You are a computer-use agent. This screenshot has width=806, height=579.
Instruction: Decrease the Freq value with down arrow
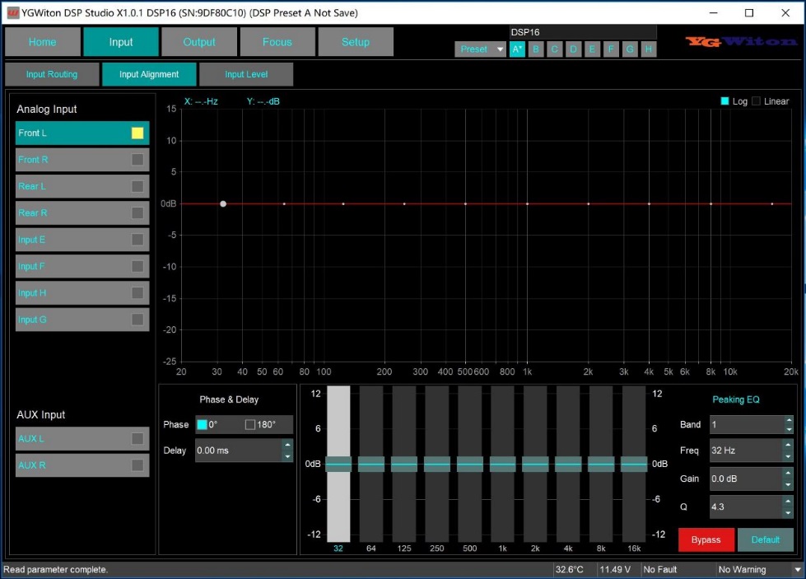pos(789,456)
